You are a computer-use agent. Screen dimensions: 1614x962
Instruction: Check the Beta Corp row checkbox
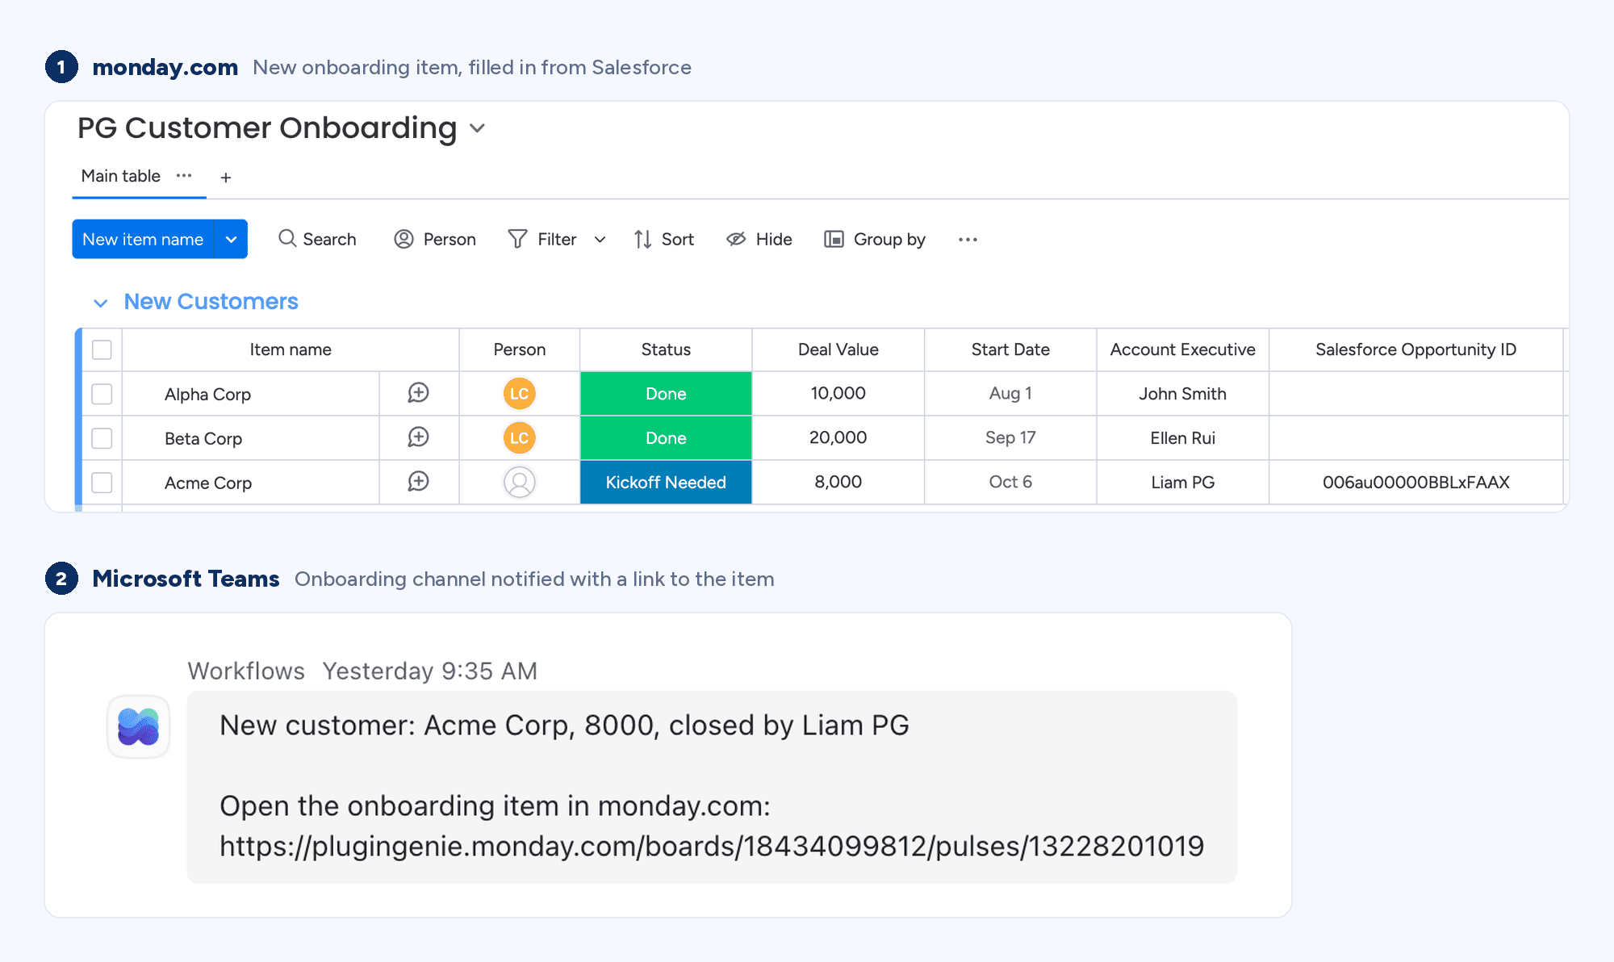[102, 438]
